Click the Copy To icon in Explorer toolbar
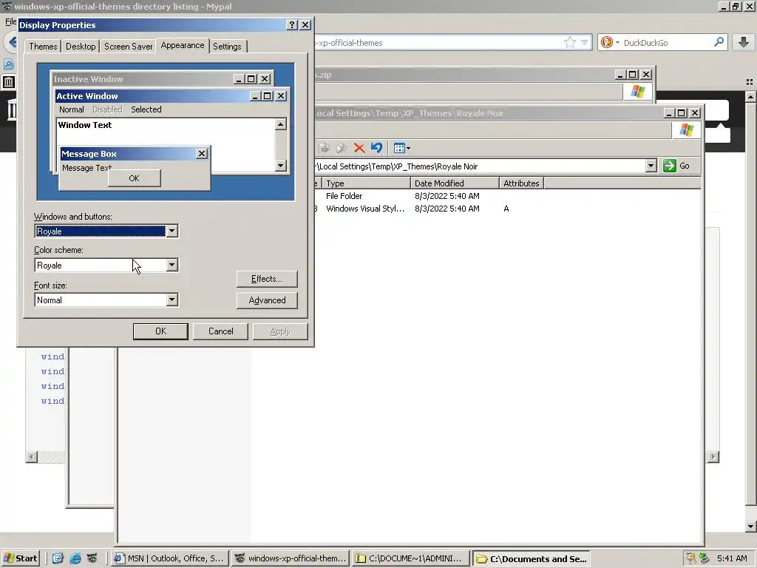The height and width of the screenshot is (568, 757). pyautogui.click(x=342, y=148)
